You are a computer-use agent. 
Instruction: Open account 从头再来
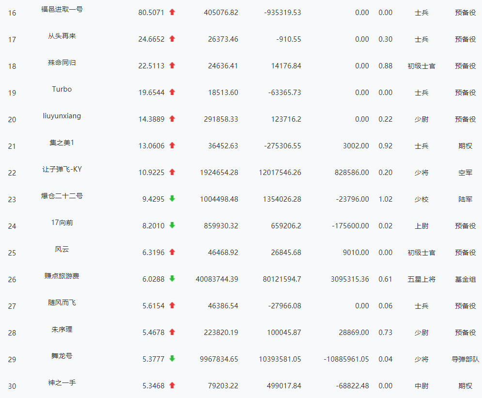click(x=62, y=36)
